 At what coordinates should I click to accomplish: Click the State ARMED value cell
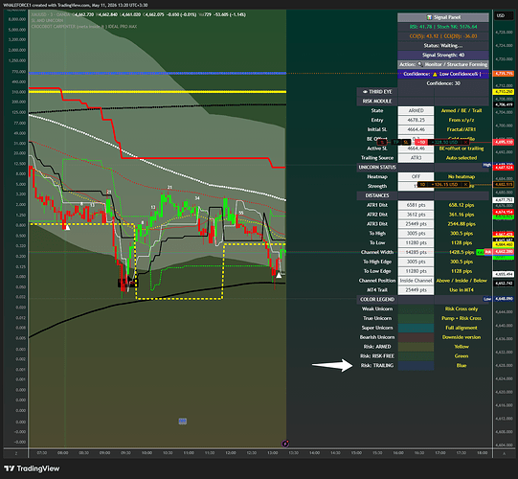[416, 110]
